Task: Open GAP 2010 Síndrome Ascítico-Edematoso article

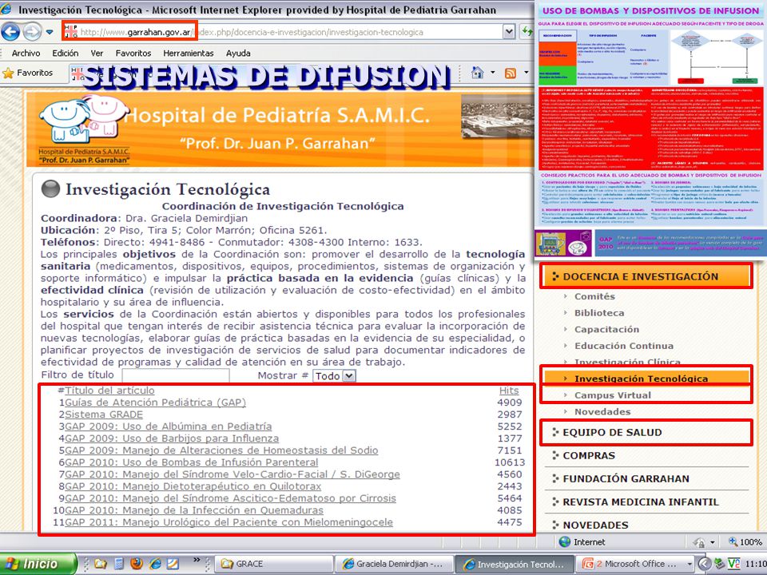Action: 230,498
